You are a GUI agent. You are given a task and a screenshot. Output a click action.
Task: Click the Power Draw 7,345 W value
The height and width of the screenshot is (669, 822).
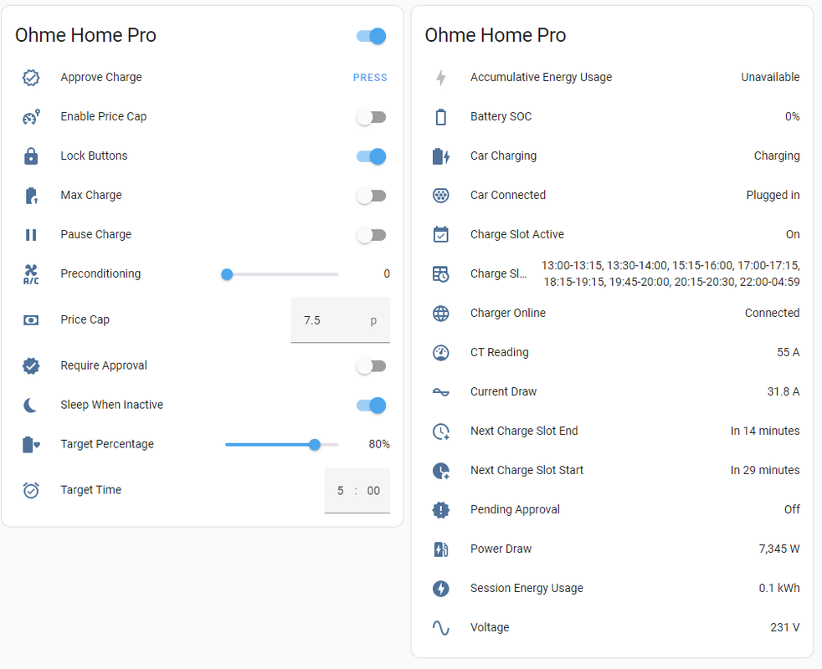pyautogui.click(x=779, y=549)
